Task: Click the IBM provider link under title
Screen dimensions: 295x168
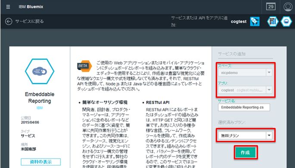Action: pos(40,108)
